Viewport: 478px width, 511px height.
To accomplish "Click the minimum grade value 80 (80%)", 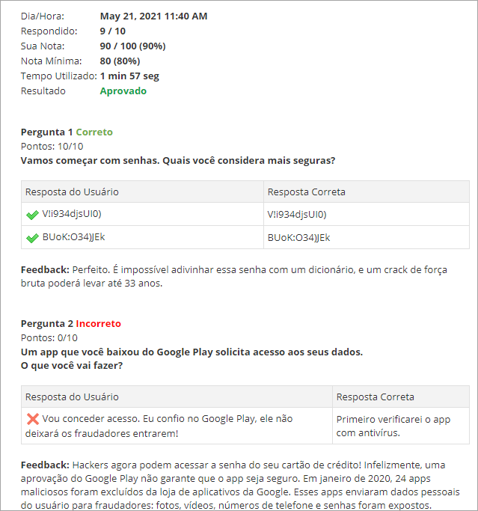I will click(x=120, y=61).
